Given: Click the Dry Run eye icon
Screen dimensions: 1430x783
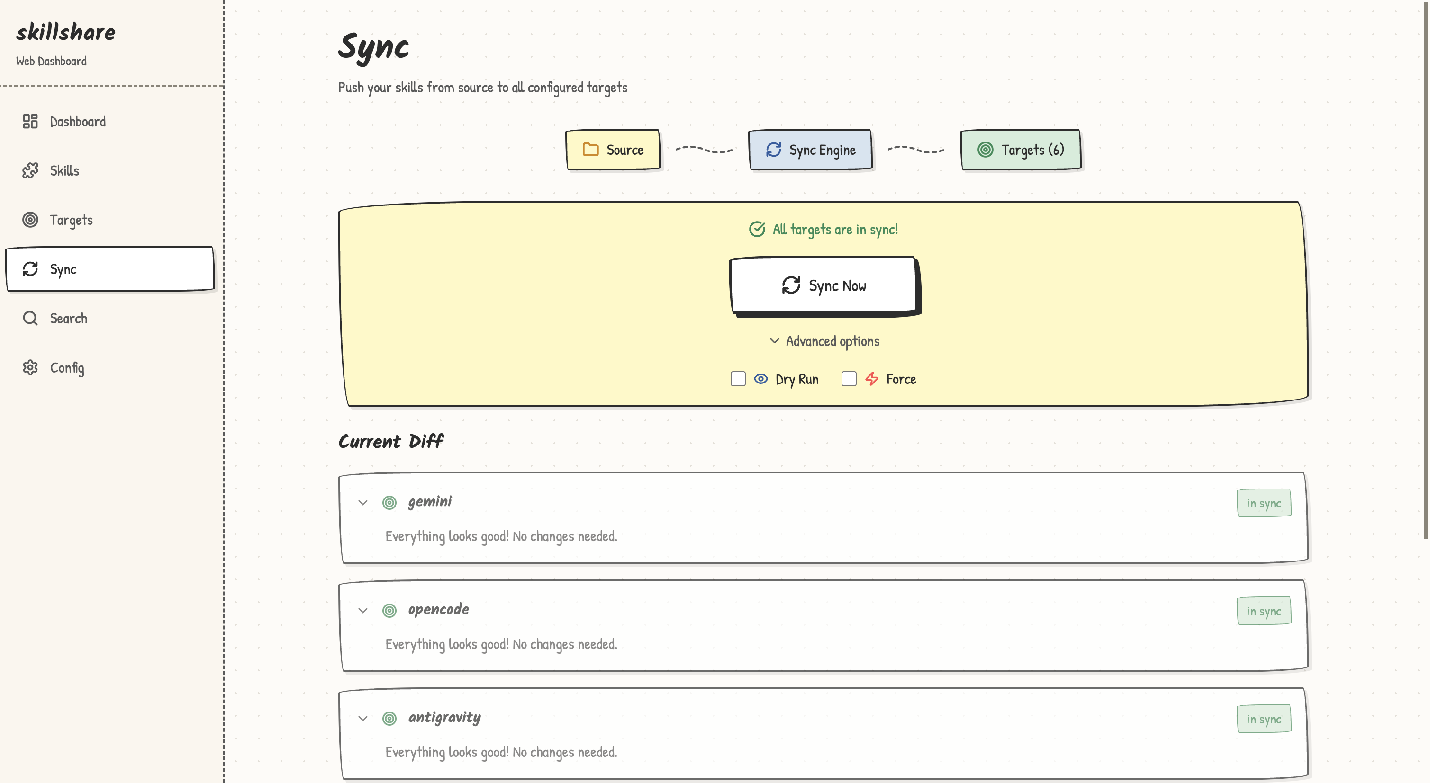Looking at the screenshot, I should (760, 379).
